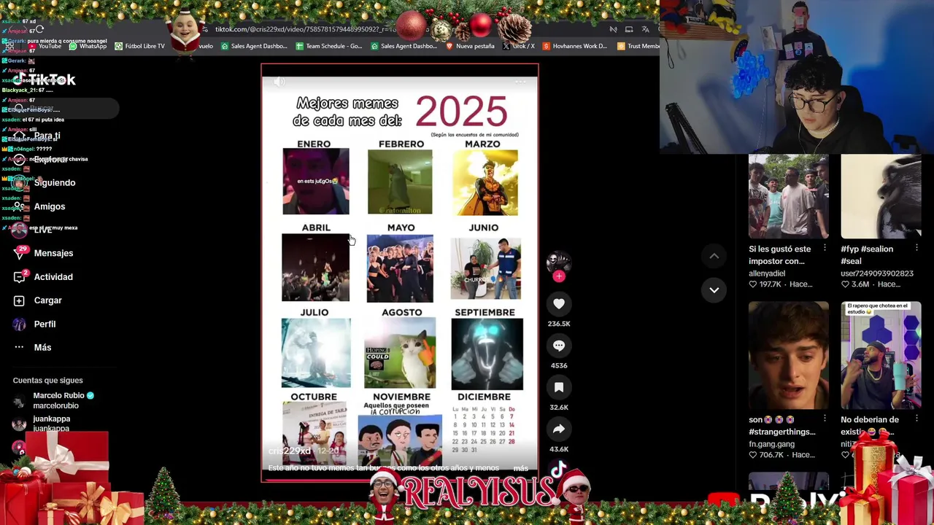Viewport: 934px width, 525px height.
Task: Open options menu for 'No deberian' video
Action: [x=917, y=419]
